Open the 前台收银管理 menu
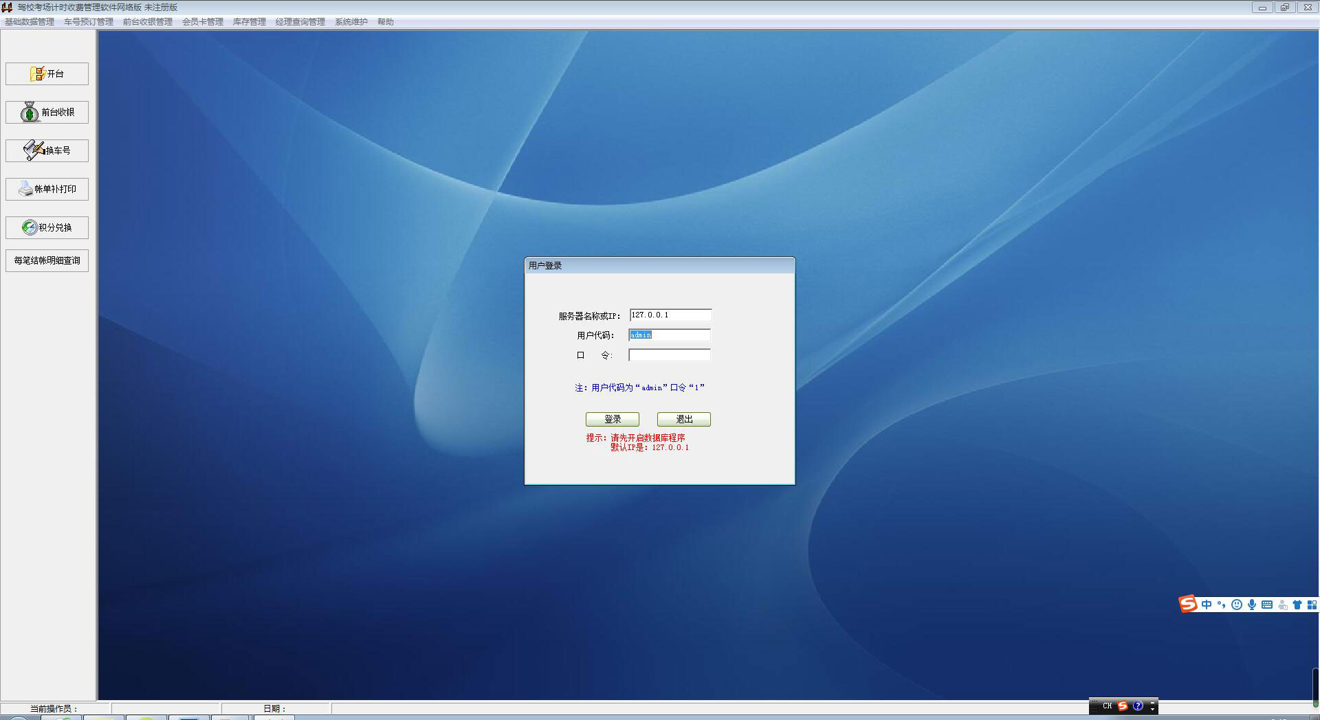 tap(148, 22)
